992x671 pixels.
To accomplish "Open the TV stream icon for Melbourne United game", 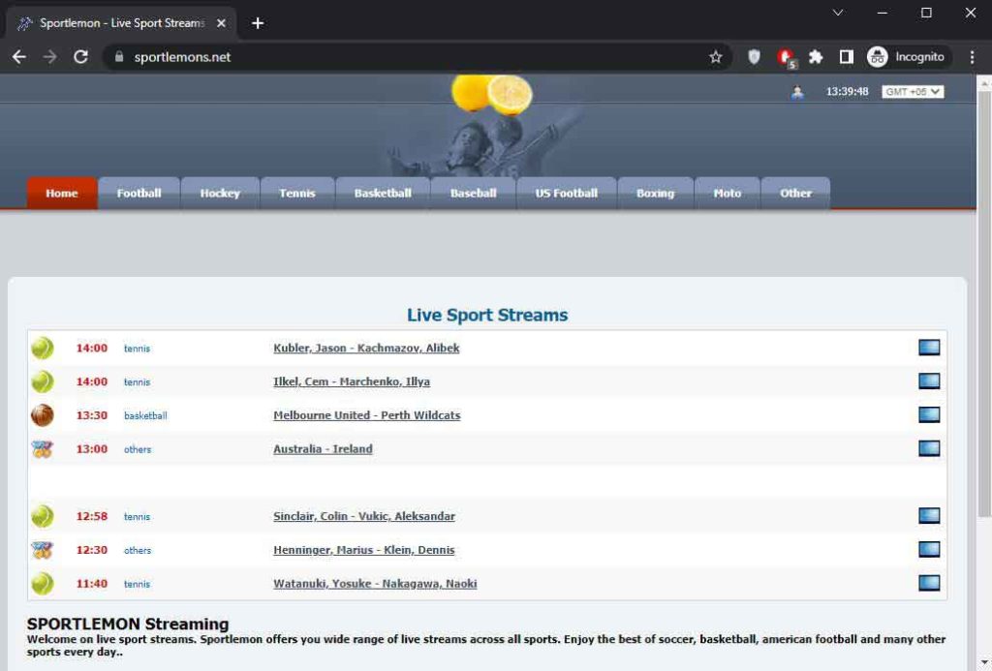I will [928, 414].
